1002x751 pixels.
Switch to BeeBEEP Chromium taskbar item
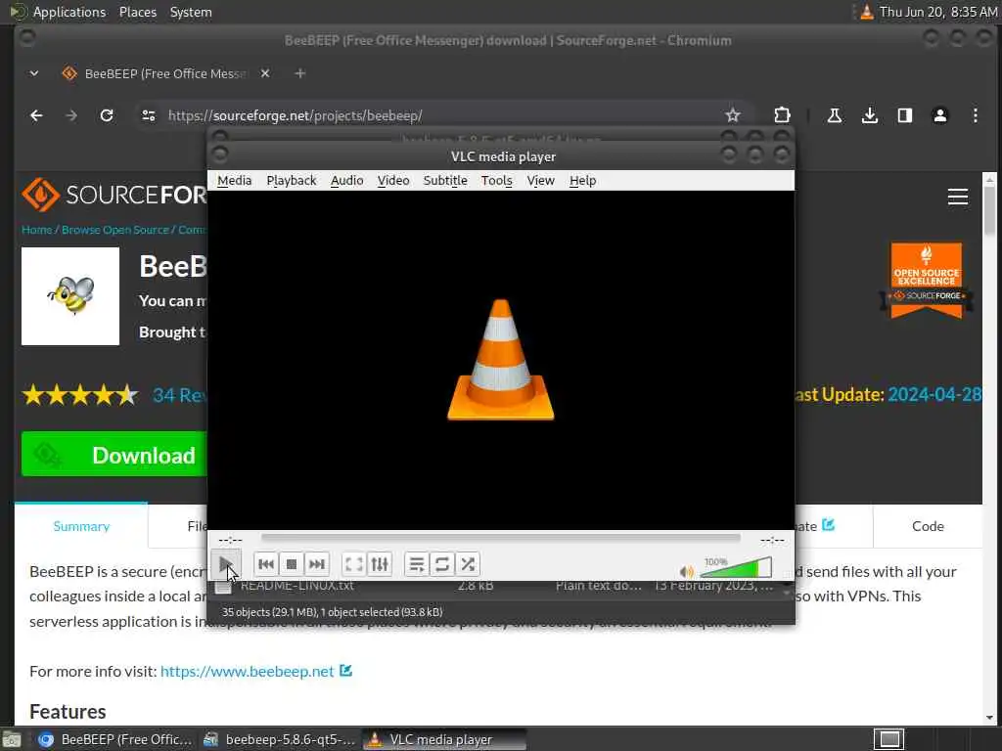click(115, 739)
